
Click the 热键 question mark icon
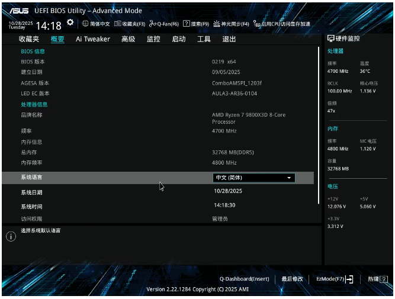[384, 279]
